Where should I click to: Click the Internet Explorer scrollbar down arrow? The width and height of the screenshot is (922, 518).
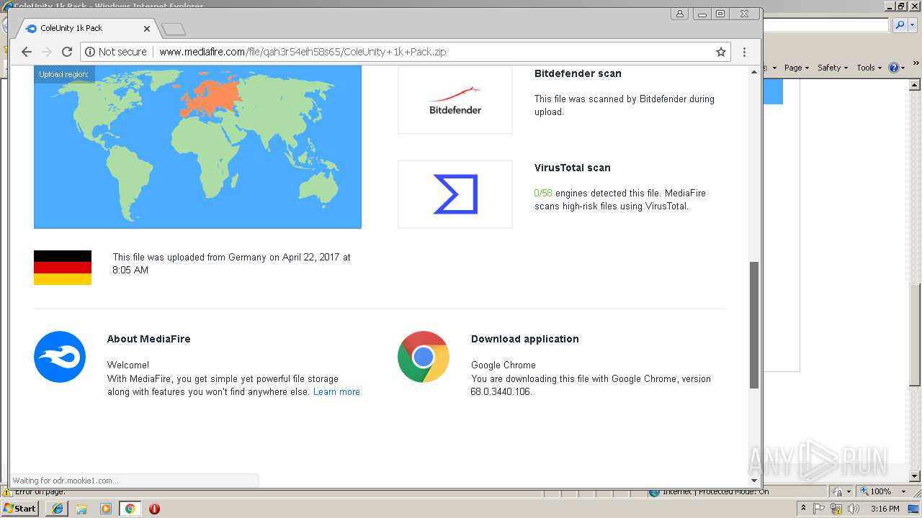coord(915,476)
